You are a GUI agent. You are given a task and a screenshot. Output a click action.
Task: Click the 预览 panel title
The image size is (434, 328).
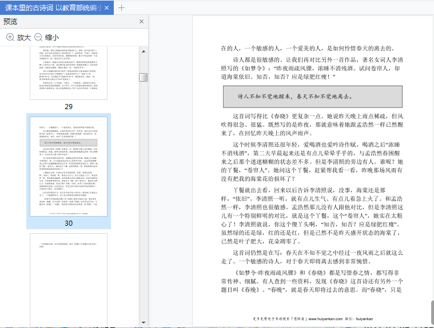coord(10,21)
